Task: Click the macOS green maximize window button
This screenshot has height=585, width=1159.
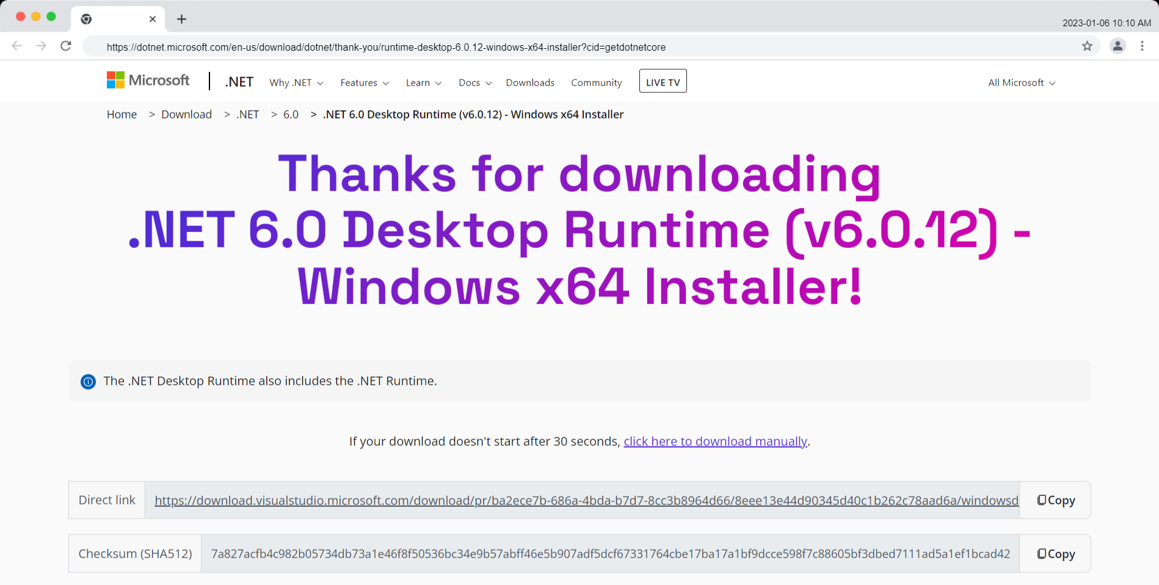Action: pyautogui.click(x=51, y=16)
